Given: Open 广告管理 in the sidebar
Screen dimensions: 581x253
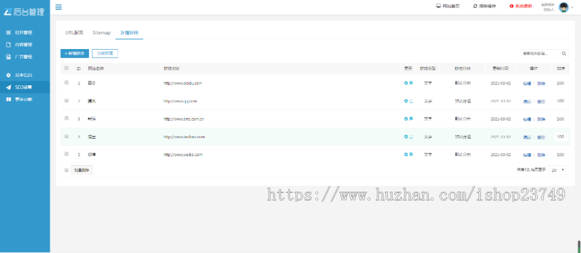Looking at the screenshot, I should coord(25,57).
